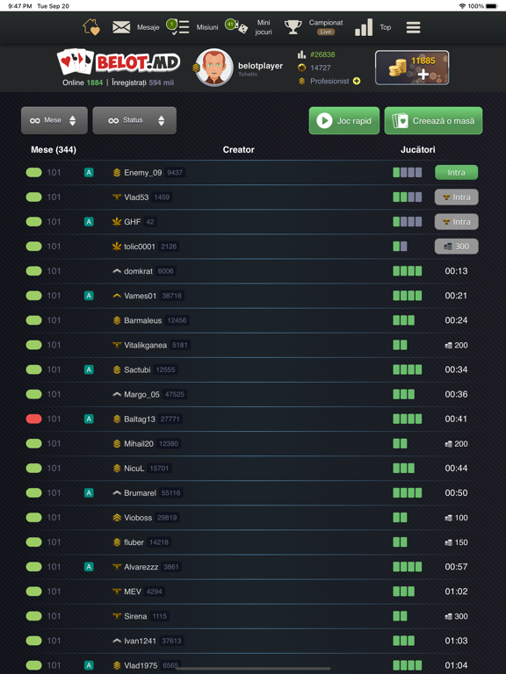Screen dimensions: 506x674
Task: Click the A badge on Baltag13's row
Action: [89, 419]
